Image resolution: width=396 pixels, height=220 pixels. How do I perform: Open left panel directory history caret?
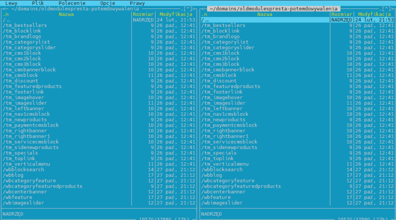pyautogui.click(x=188, y=9)
